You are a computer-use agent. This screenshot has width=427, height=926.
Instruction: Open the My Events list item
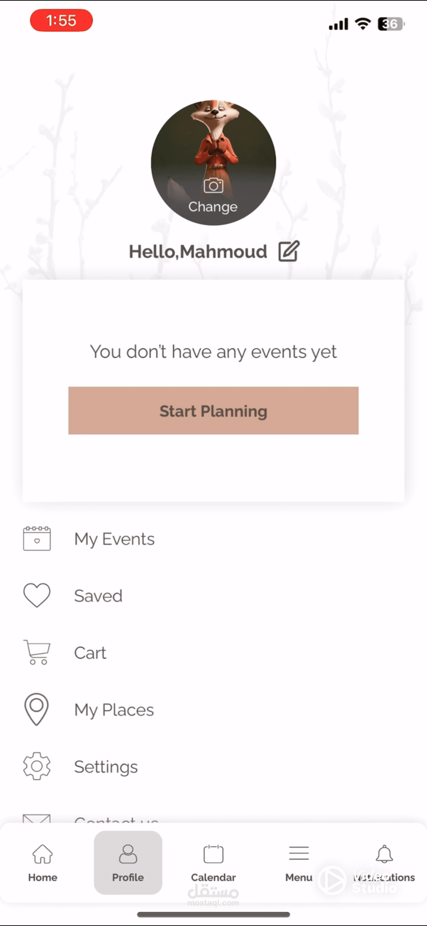(114, 539)
